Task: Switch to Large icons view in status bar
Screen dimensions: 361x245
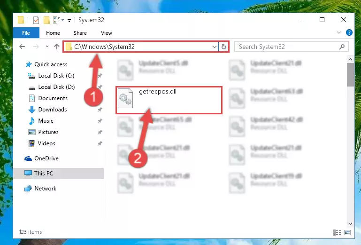Action: [347, 233]
